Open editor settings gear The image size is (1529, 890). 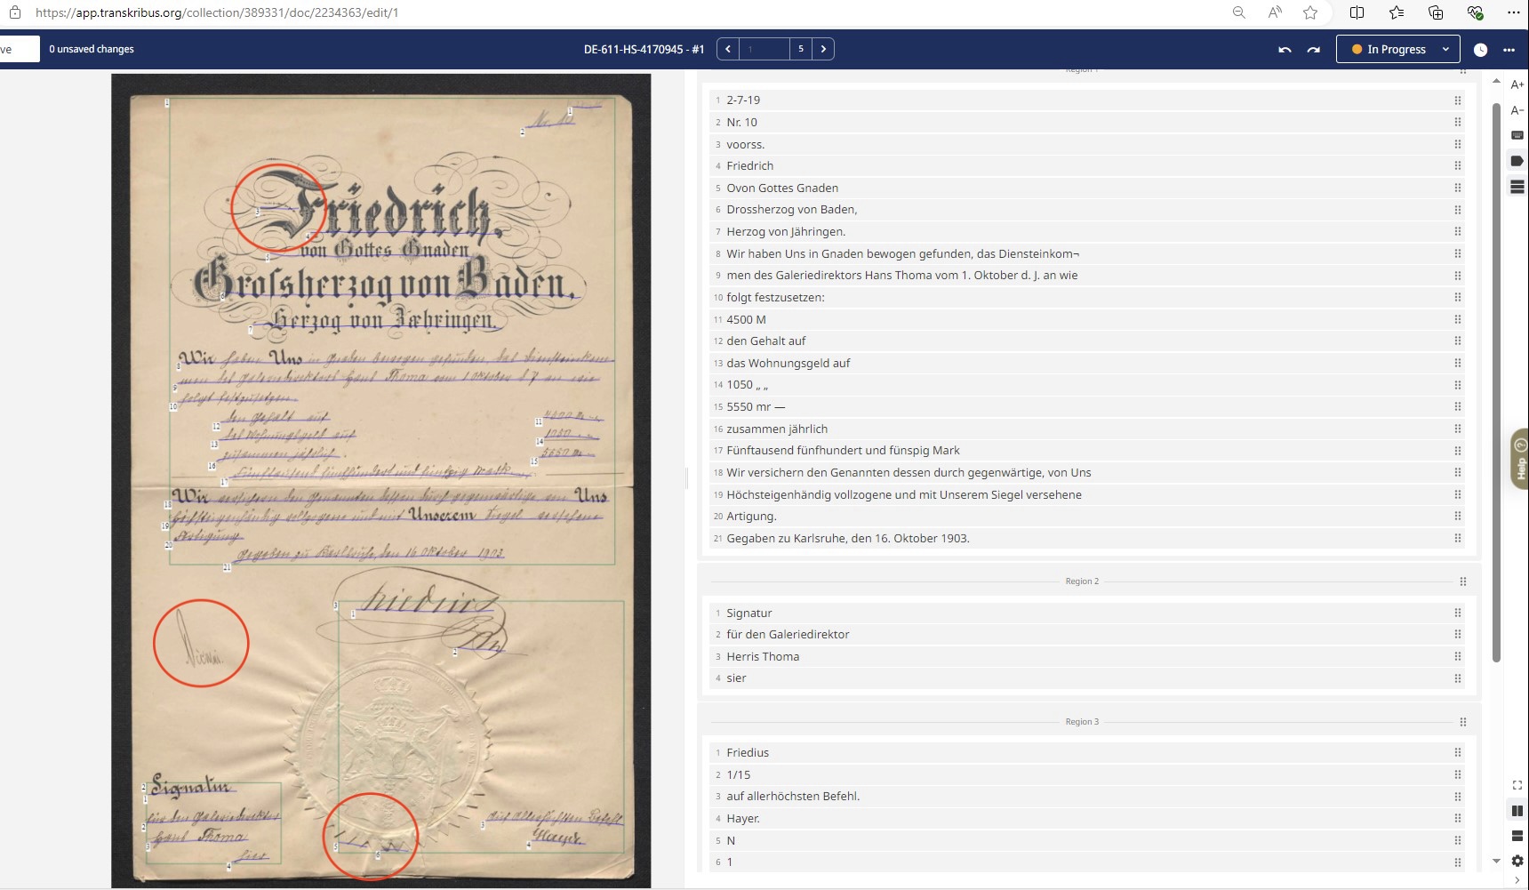coord(1517,861)
